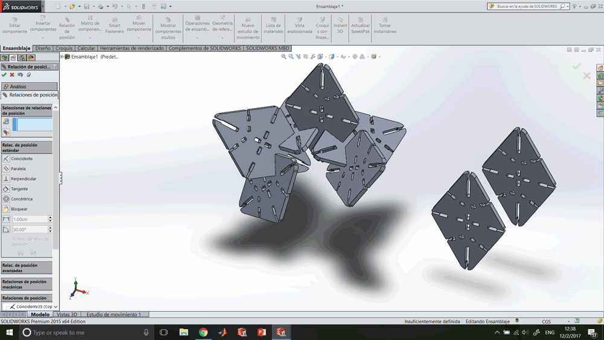The width and height of the screenshot is (604, 340).
Task: Click the blue undo arrow in the mate panel
Action: [20, 75]
